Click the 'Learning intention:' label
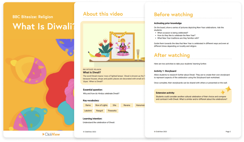The width and height of the screenshot is (244, 142). pyautogui.click(x=92, y=119)
